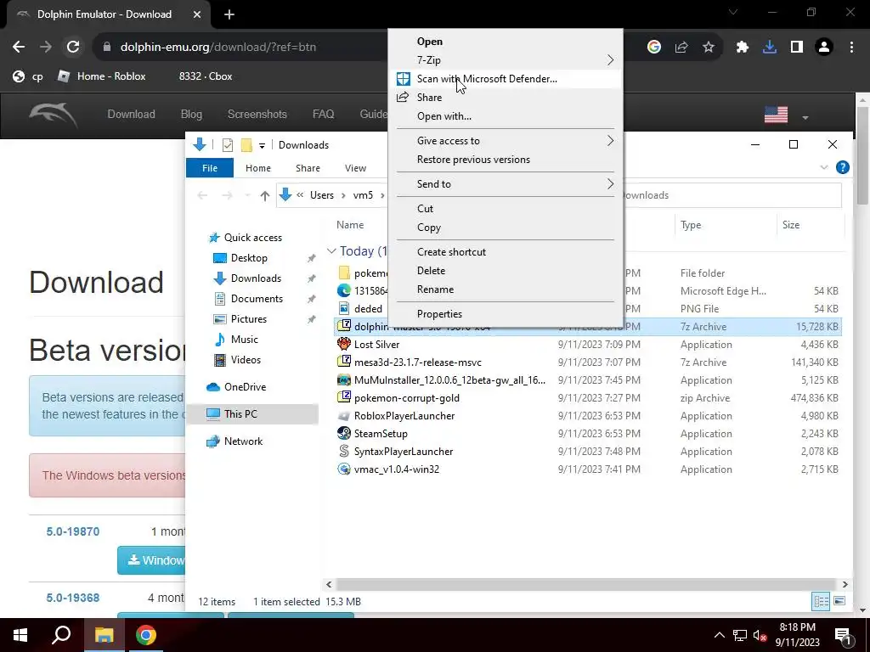Open Customize Quick Access Toolbar dropdown
The image size is (870, 652).
coord(262,145)
